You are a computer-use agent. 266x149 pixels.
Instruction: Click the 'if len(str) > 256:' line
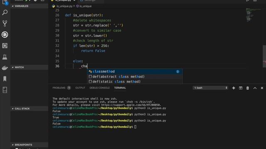point(91,46)
